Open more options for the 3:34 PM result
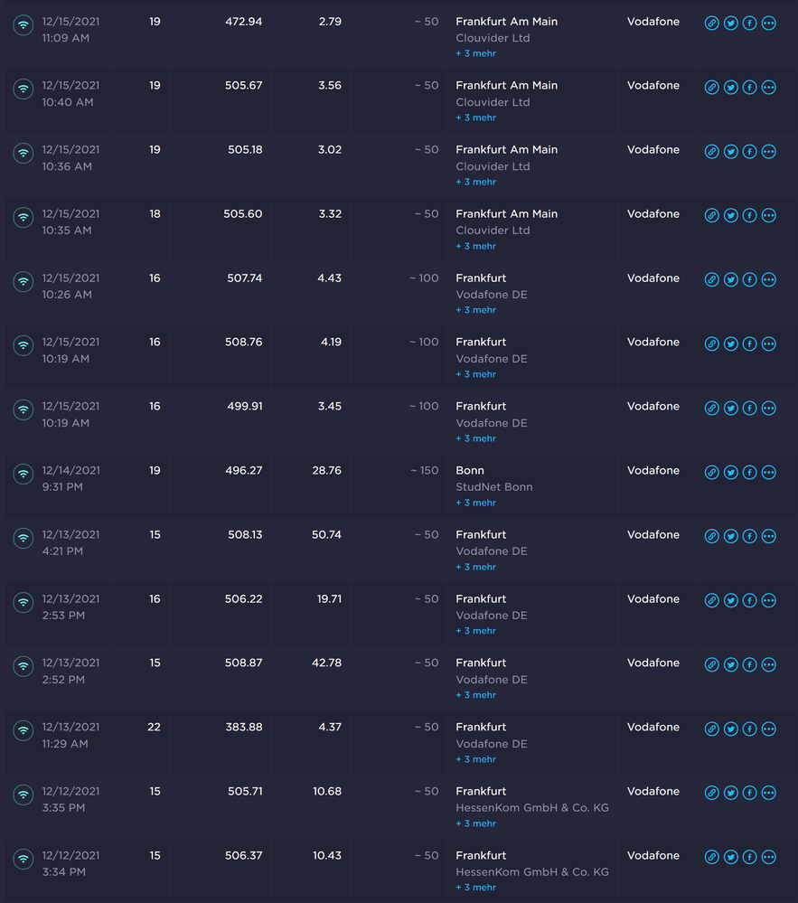The height and width of the screenshot is (903, 798). tap(769, 857)
